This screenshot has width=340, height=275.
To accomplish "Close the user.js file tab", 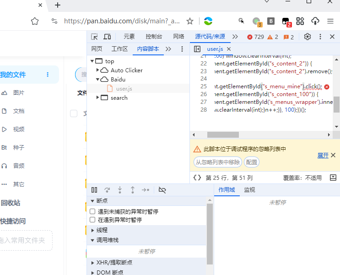I will click(229, 49).
